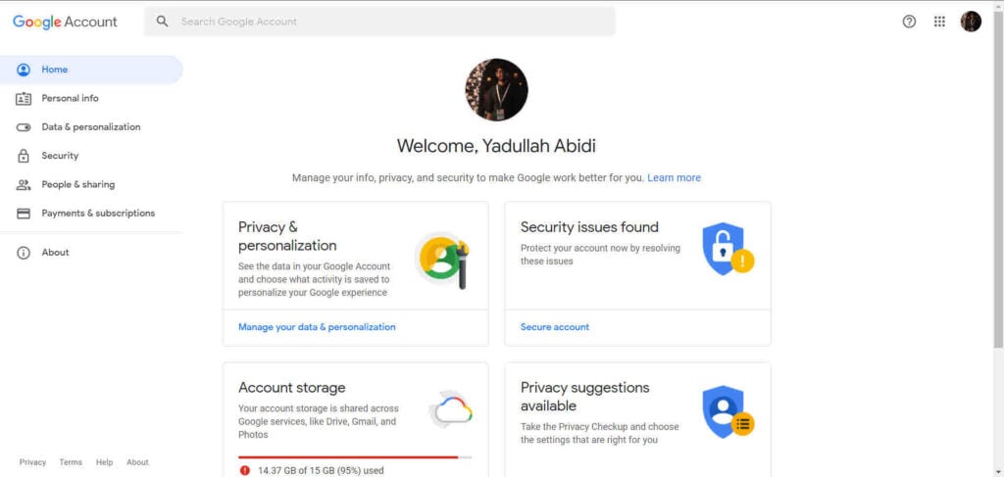
Task: Click the Account storage cloud icon
Action: coord(451,409)
